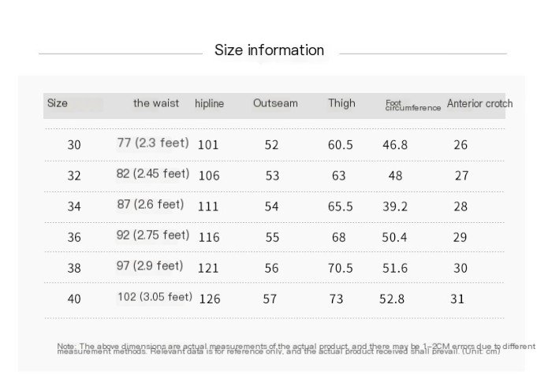Click foot circumference value 52.8
The image size is (552, 375).
tap(392, 299)
